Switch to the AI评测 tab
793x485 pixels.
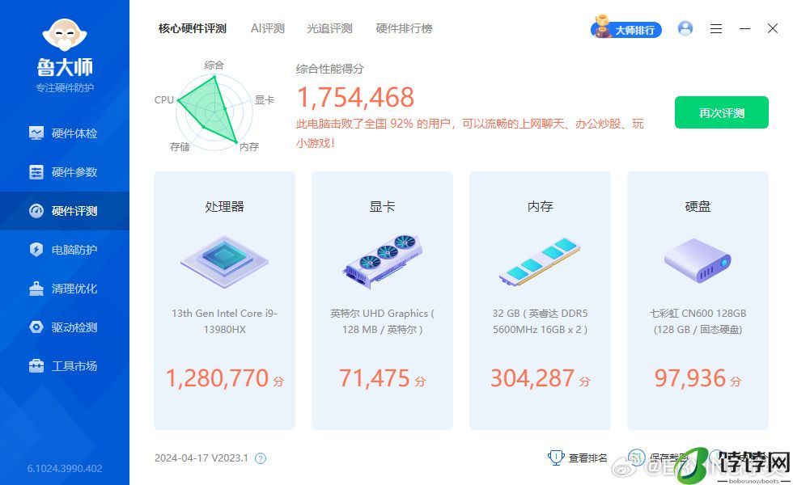point(268,28)
